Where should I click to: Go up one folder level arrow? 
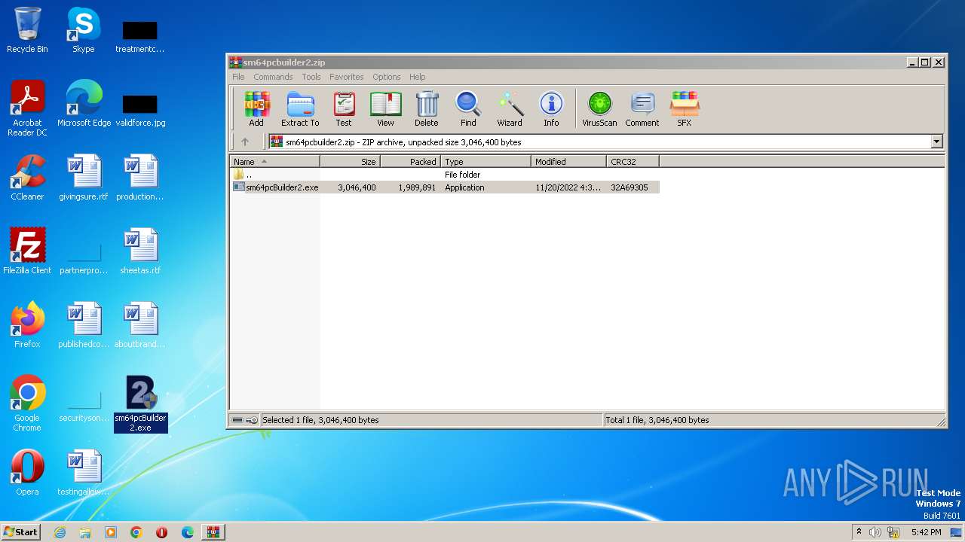(x=245, y=142)
